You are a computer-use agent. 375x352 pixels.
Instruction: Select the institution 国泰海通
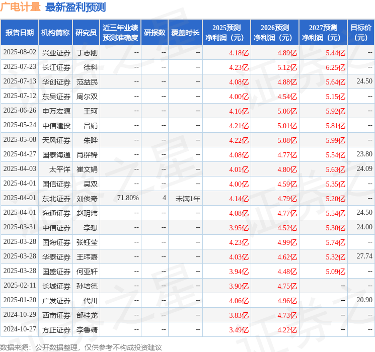[56, 155]
